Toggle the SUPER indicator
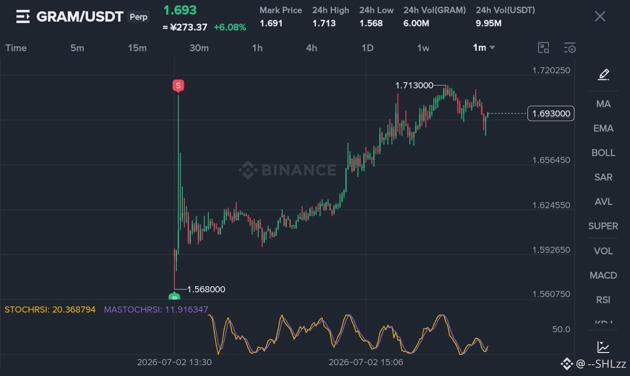 pos(603,226)
